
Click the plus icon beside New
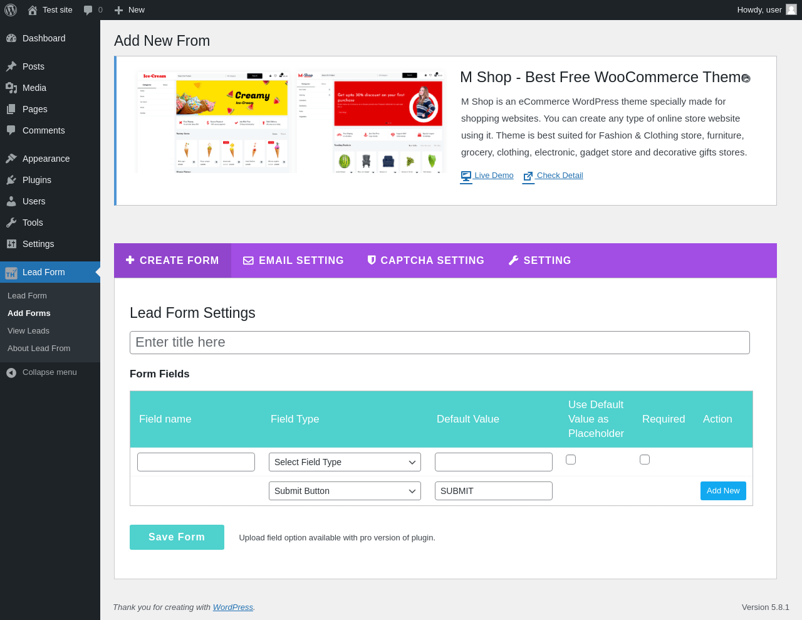pyautogui.click(x=118, y=10)
